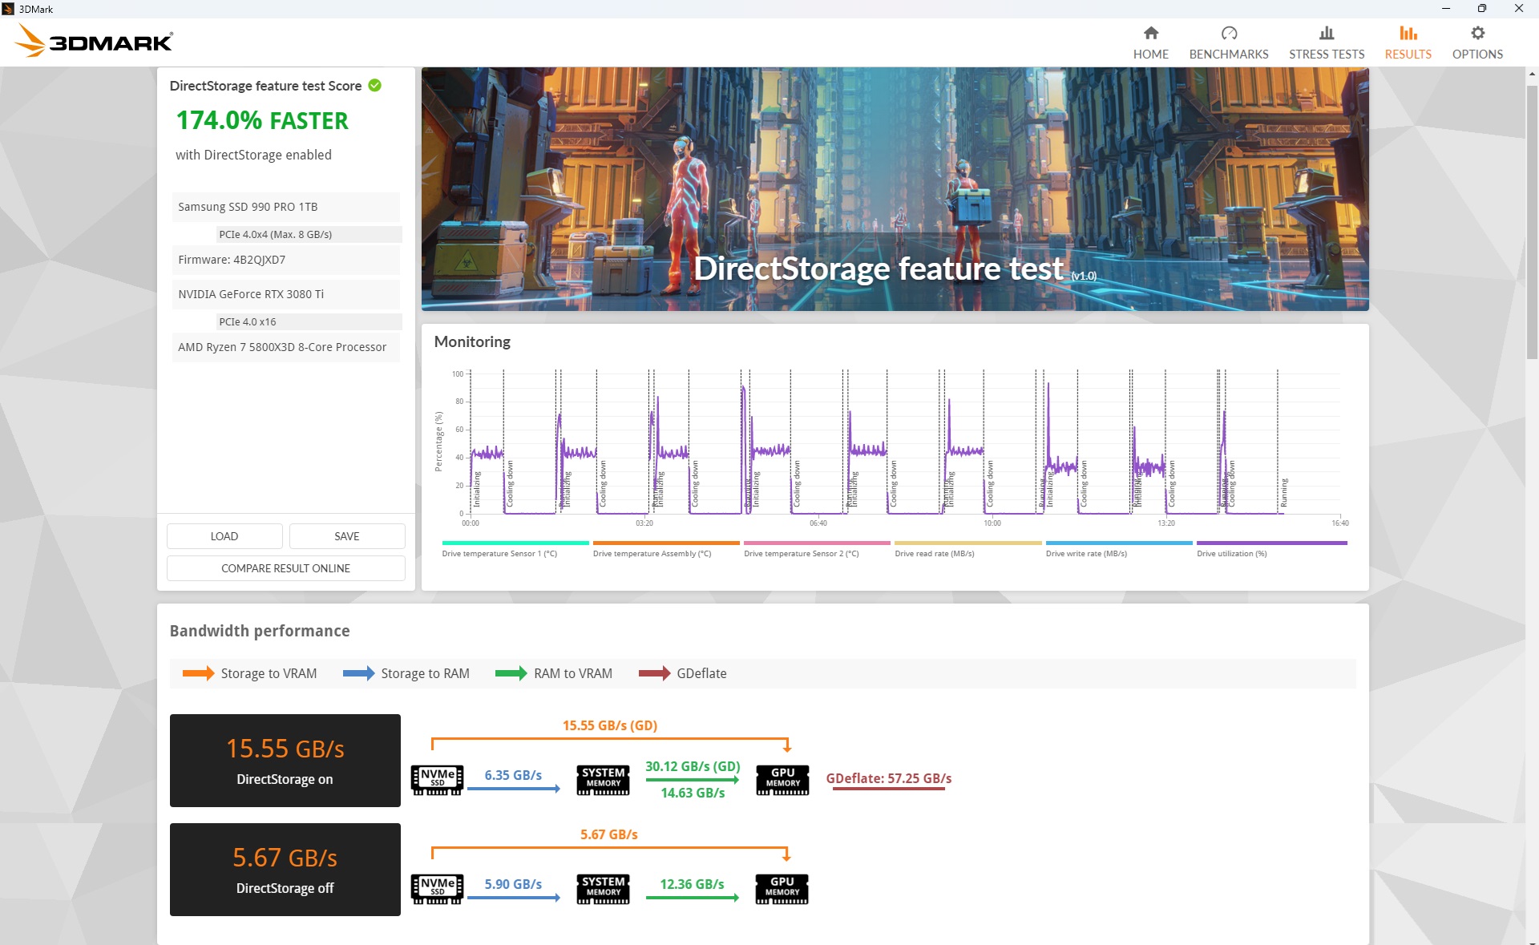This screenshot has height=945, width=1539.
Task: Switch to STRESS TESTS tab
Action: (x=1326, y=42)
